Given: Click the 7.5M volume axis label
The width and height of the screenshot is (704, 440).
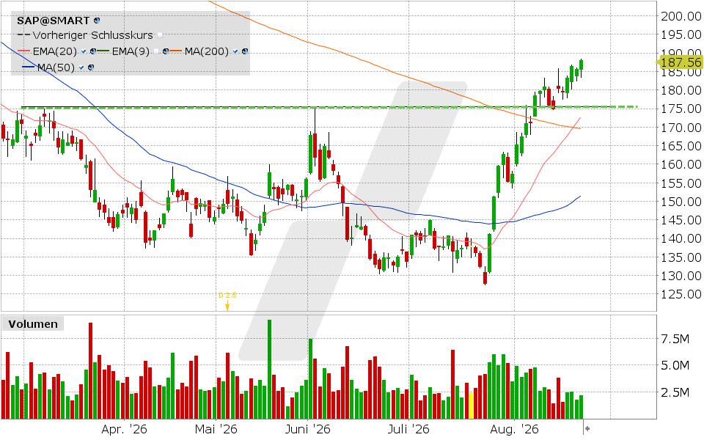Looking at the screenshot, I should coord(675,339).
